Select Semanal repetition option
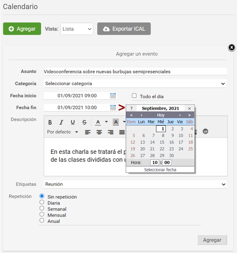The height and width of the screenshot is (253, 237). (42, 209)
